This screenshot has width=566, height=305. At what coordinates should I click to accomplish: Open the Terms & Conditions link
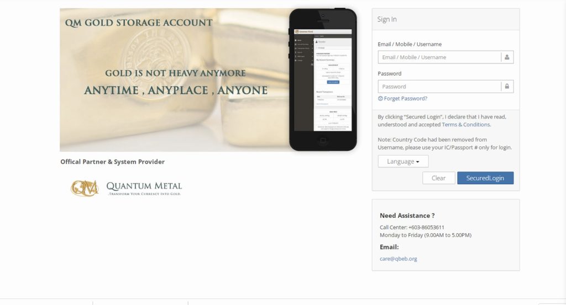point(465,125)
